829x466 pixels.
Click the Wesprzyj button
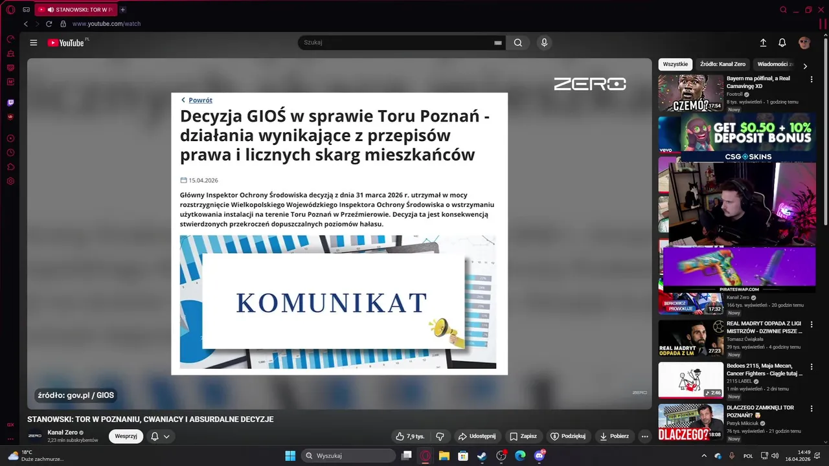tap(126, 436)
